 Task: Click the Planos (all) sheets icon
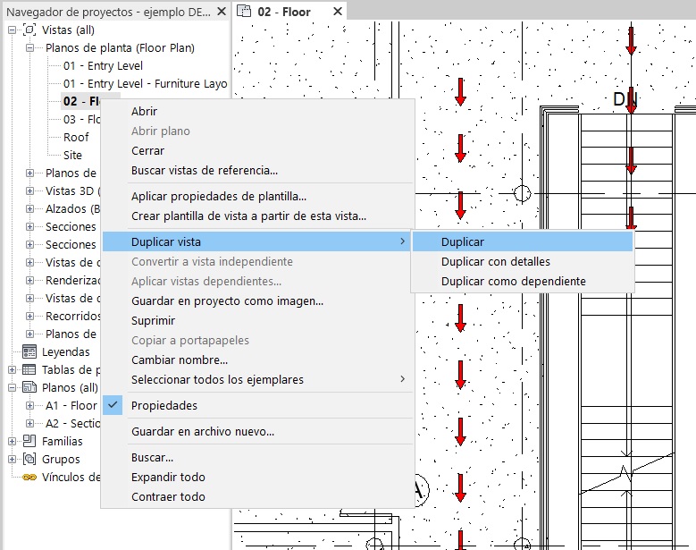[29, 388]
